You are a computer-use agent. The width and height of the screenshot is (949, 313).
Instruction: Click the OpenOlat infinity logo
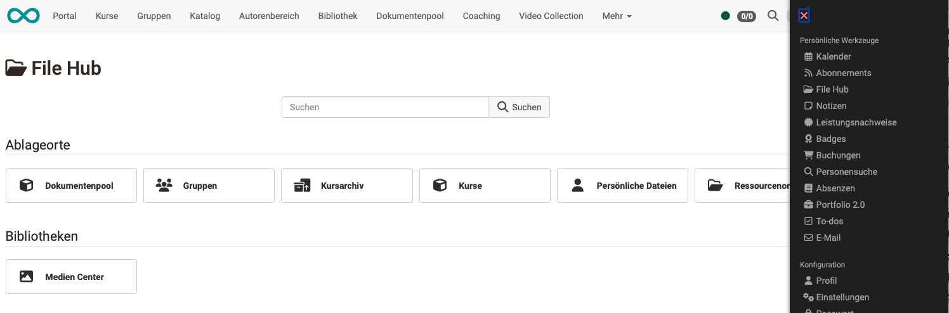pos(23,16)
